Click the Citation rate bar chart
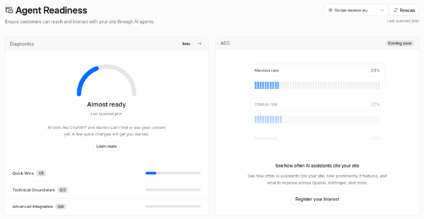Screen dimensions: 424x219 pyautogui.click(x=317, y=119)
